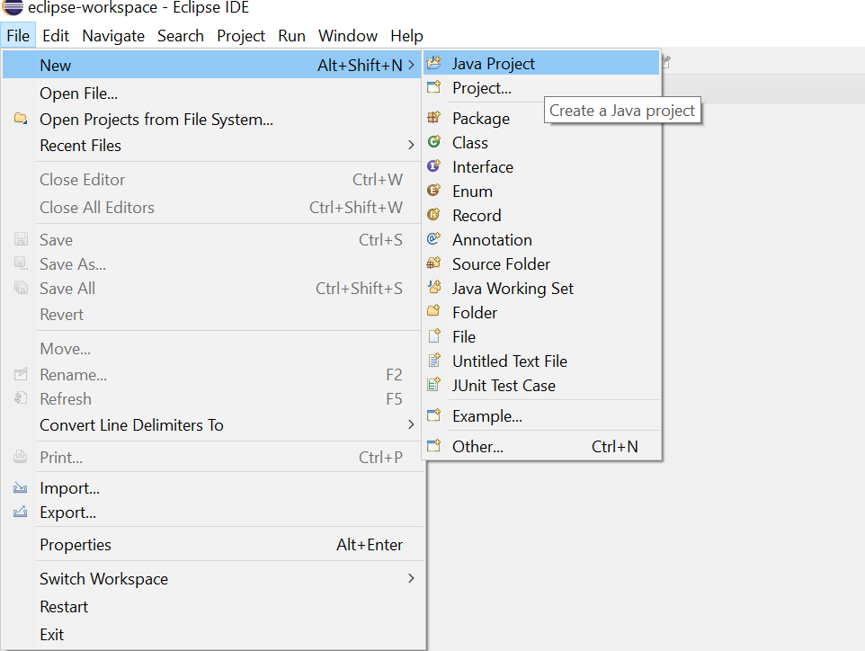Open the Help menu

pyautogui.click(x=406, y=36)
